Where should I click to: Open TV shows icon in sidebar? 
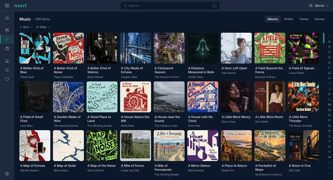[7, 48]
